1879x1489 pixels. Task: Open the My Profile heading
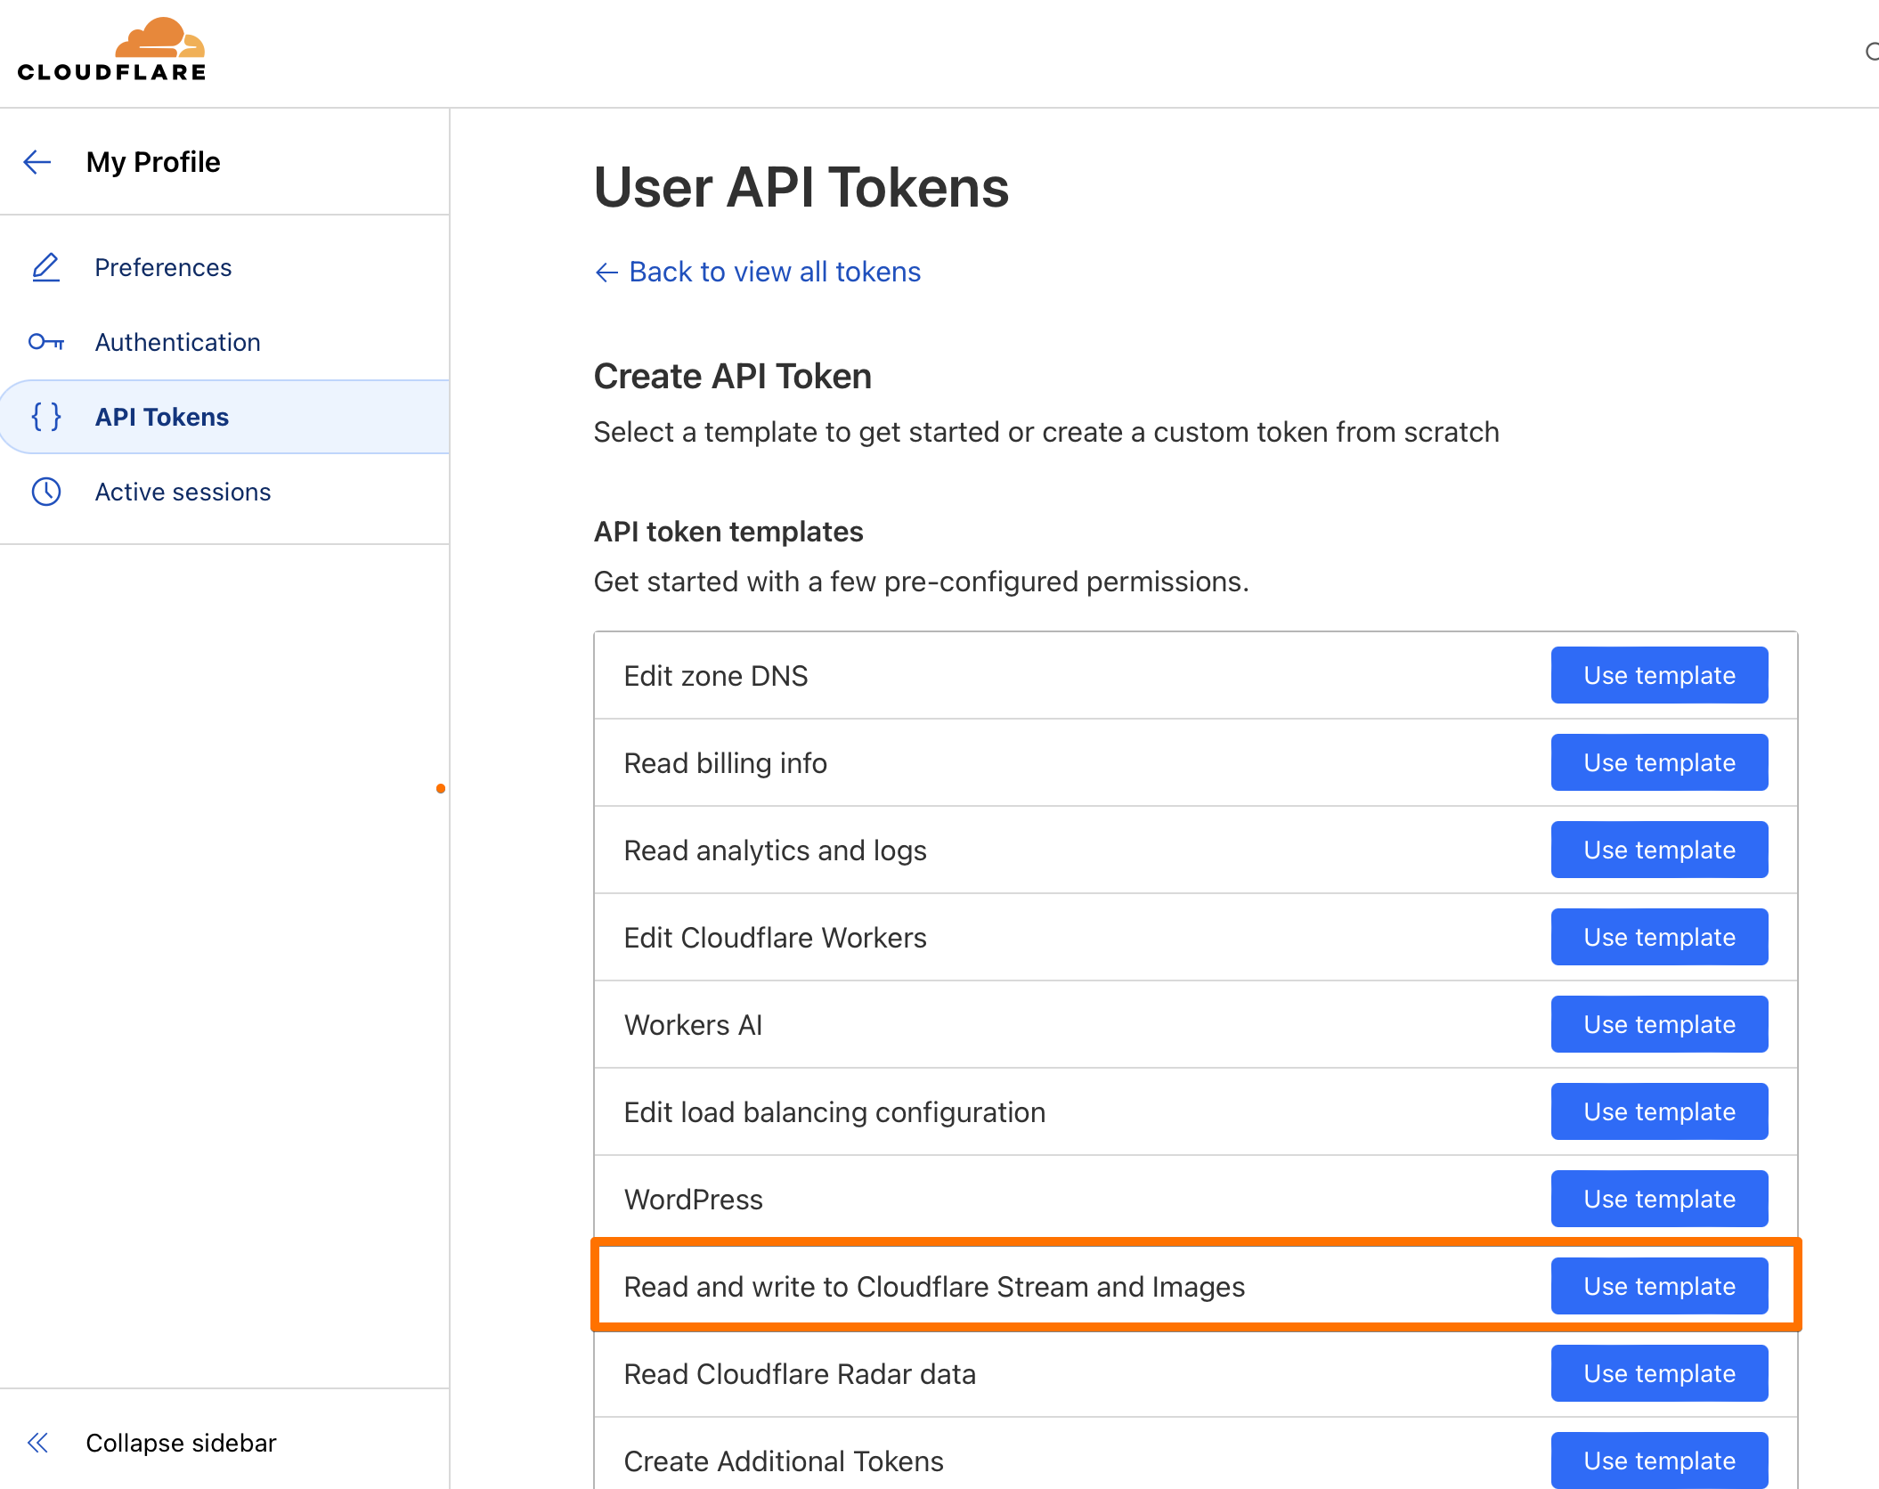(153, 162)
